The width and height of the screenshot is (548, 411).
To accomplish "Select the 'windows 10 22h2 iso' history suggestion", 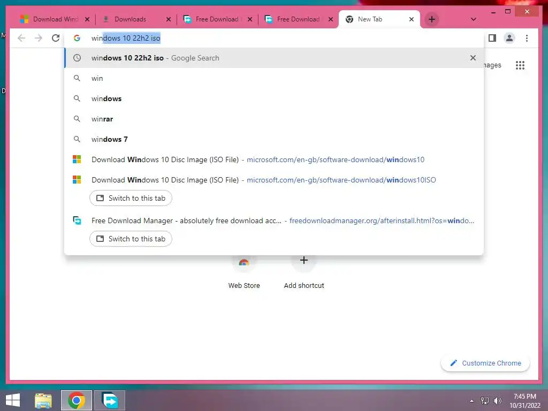I will (x=274, y=58).
